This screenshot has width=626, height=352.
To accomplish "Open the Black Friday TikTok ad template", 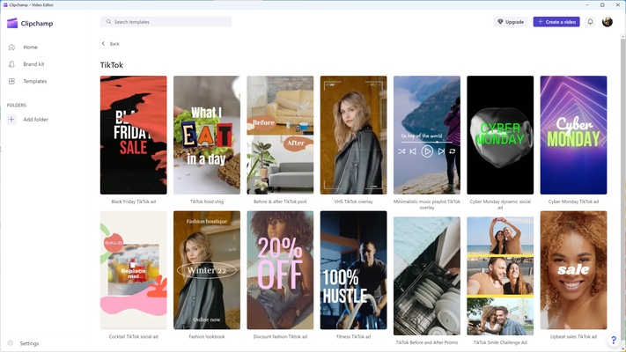I will click(x=133, y=135).
